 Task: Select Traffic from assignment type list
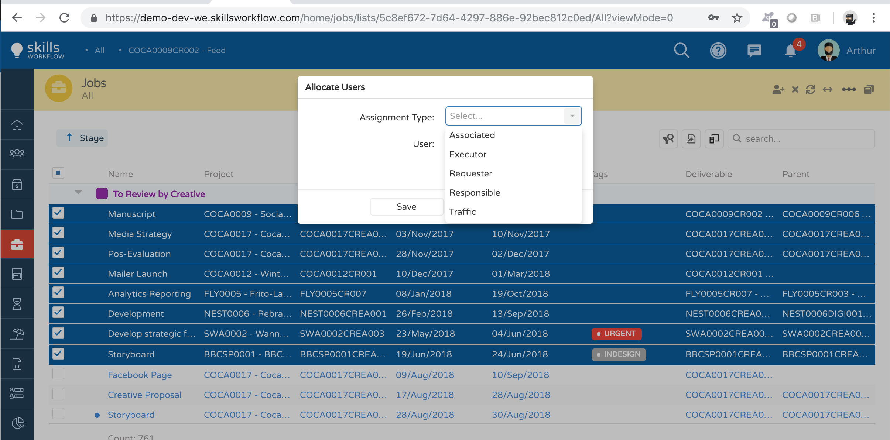(x=462, y=212)
